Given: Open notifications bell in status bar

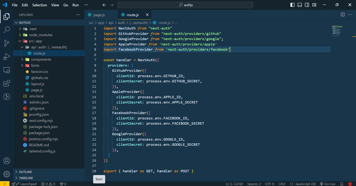Looking at the screenshot, I should click(342, 184).
